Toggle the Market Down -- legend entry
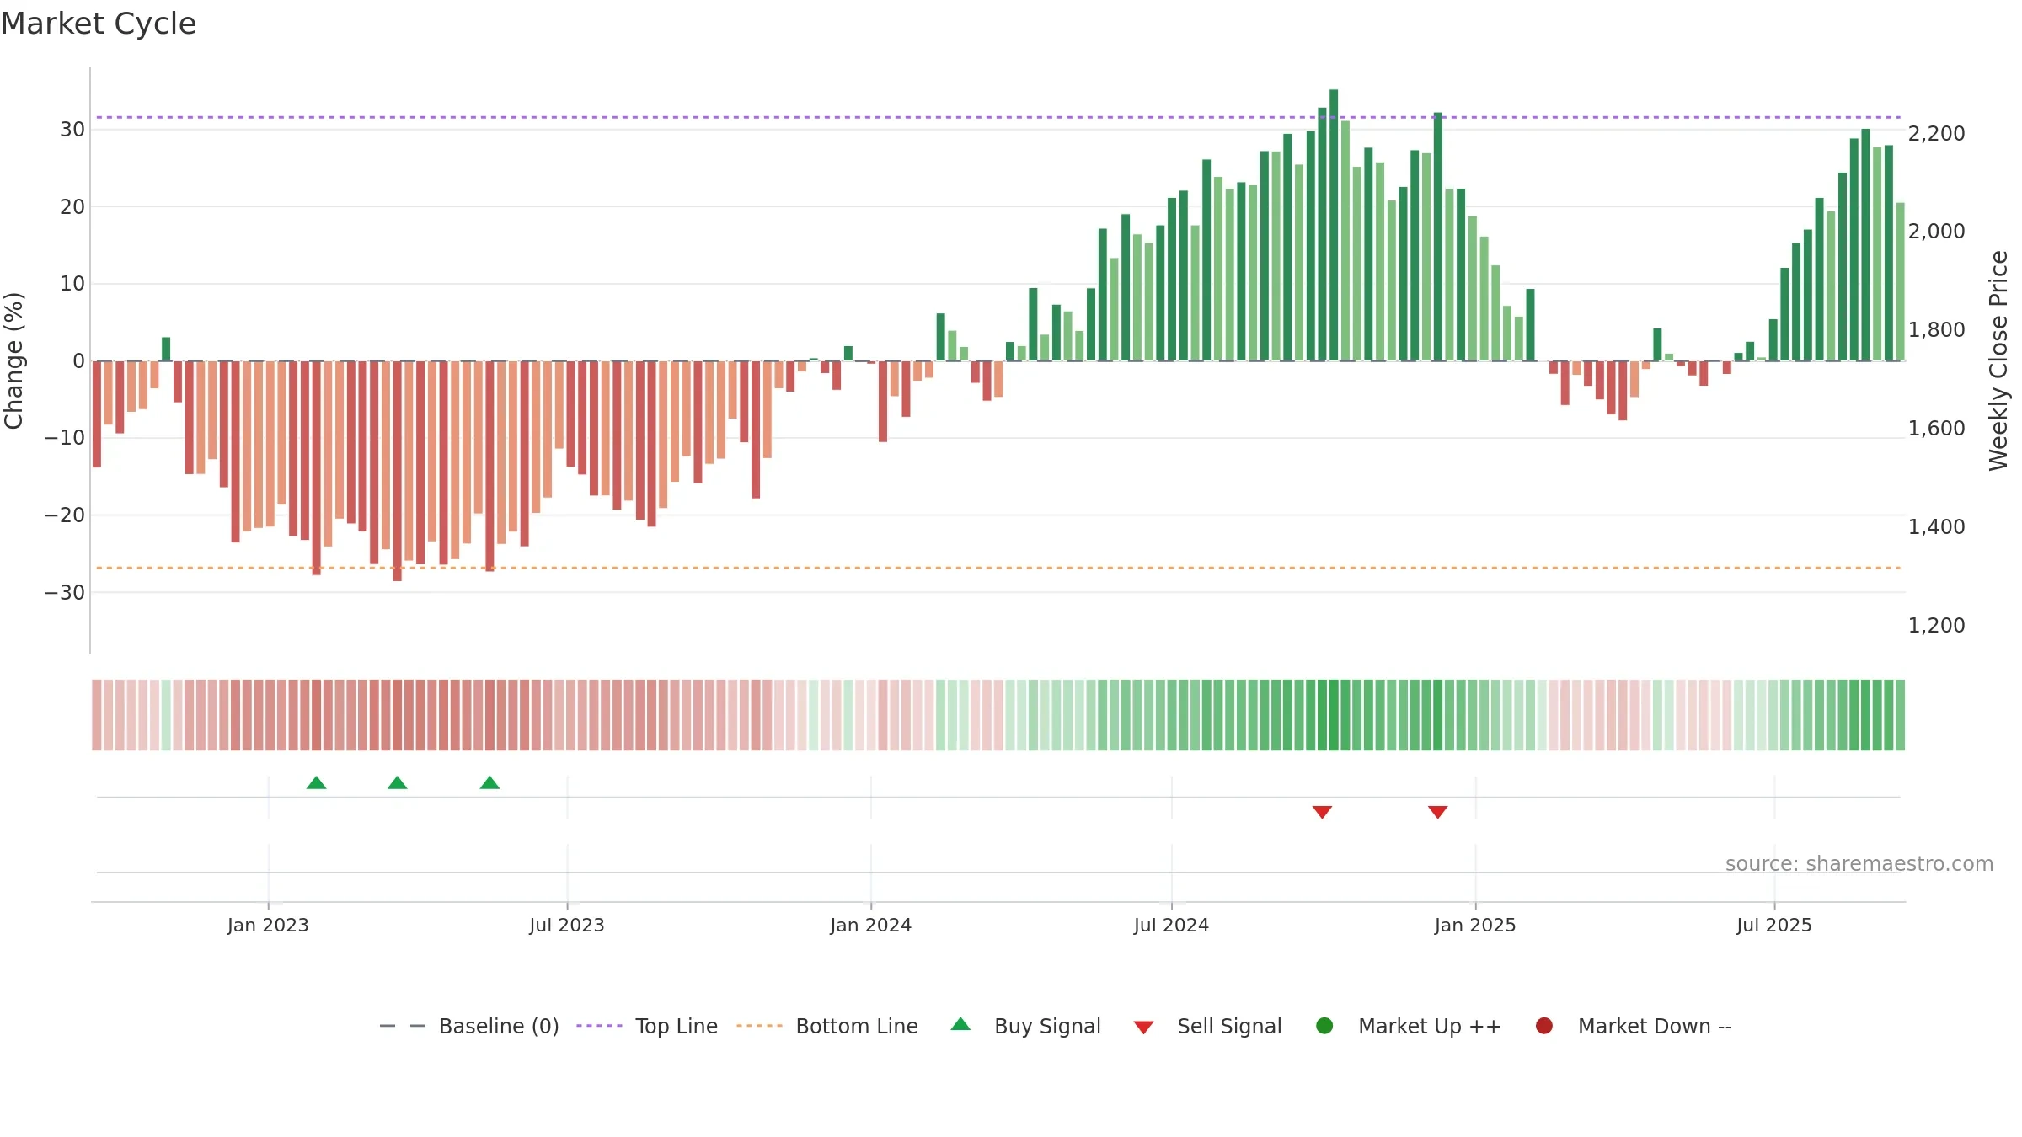 (1634, 1026)
